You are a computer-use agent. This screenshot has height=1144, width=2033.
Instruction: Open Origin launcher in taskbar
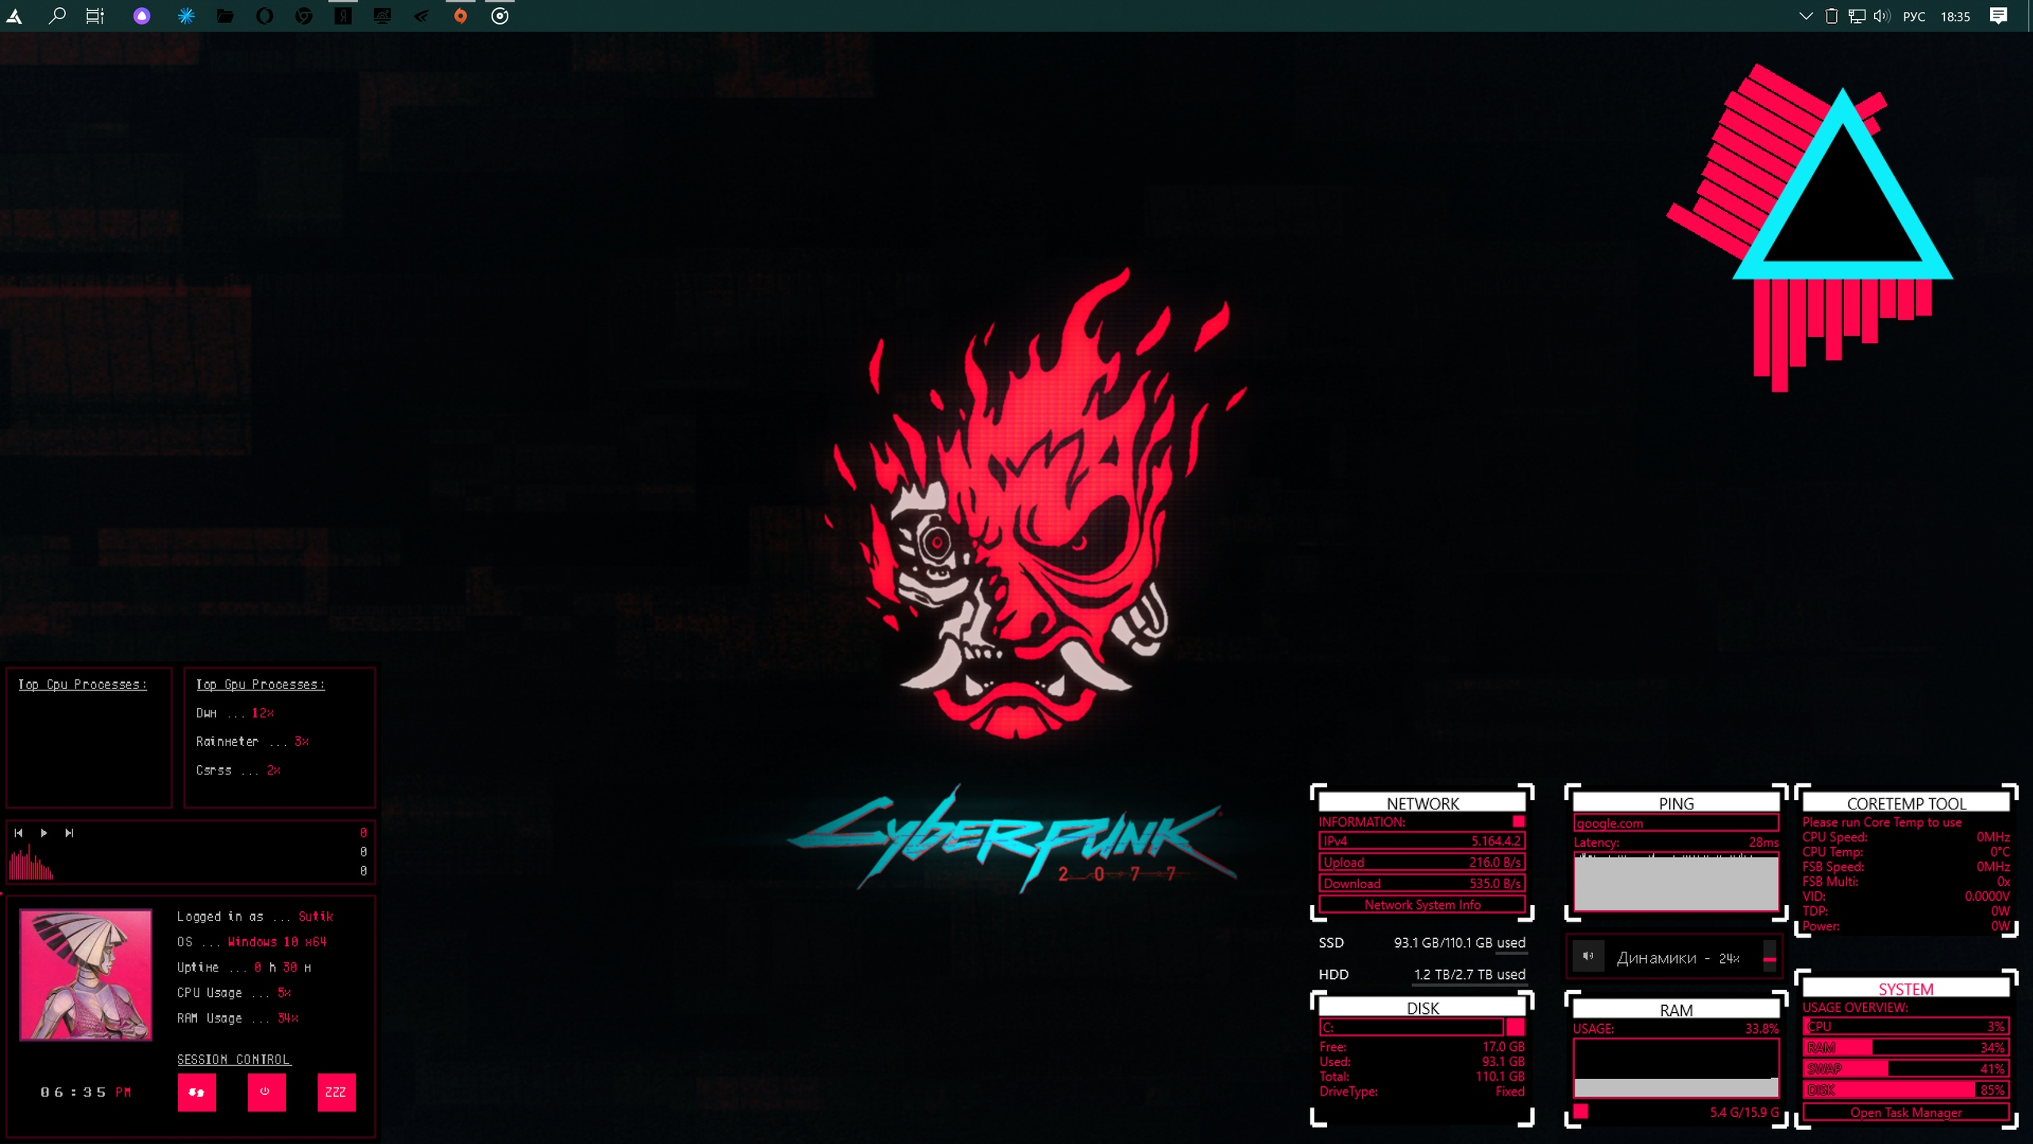[460, 16]
